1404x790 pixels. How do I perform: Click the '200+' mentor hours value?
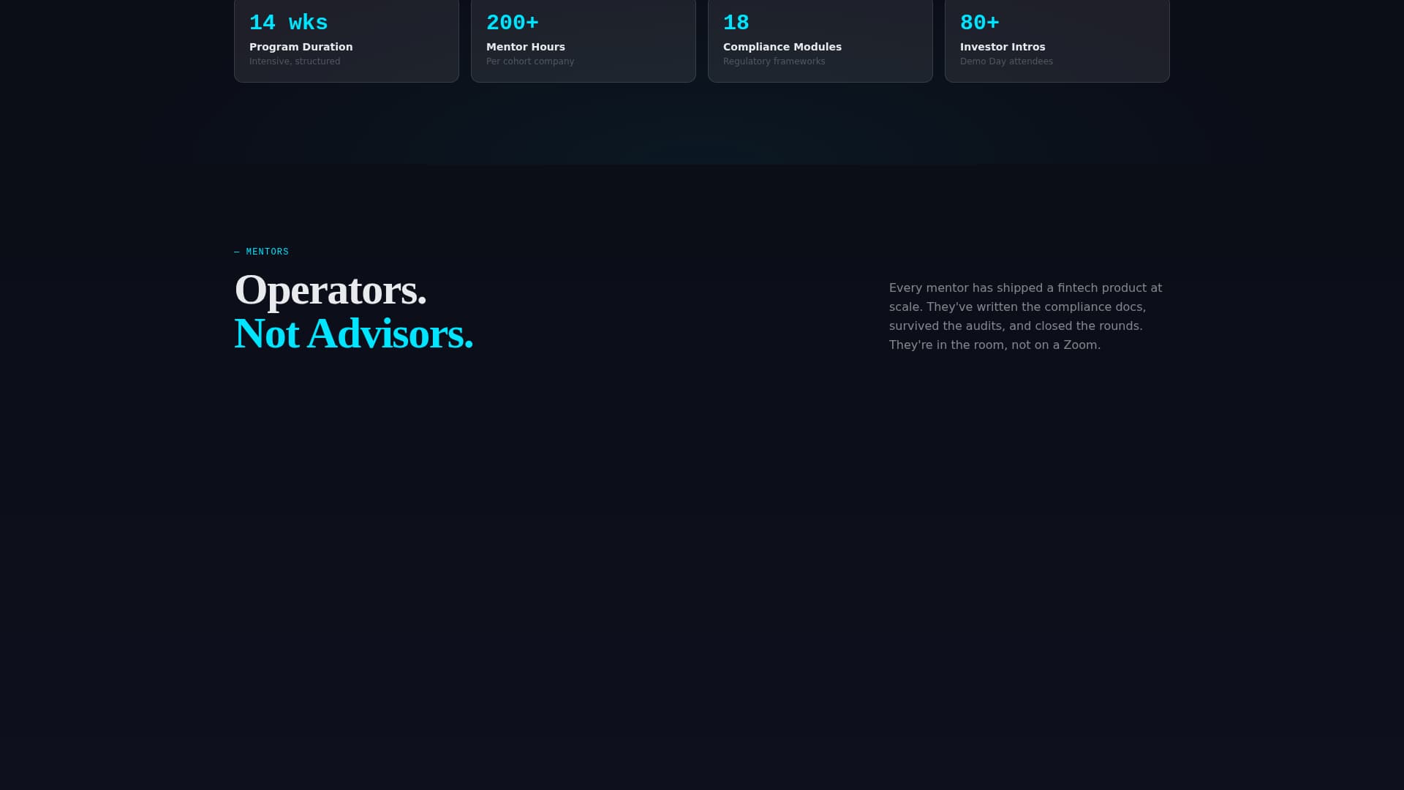coord(512,23)
